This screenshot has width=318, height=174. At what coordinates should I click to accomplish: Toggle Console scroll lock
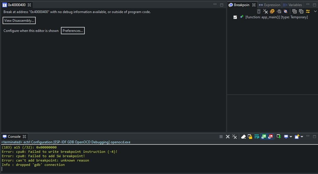click(x=250, y=137)
